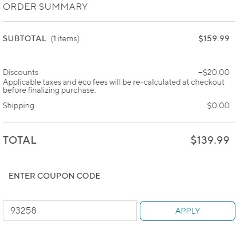Viewport: 236px width, 225px height.
Task: Click the $0.00 shipping cost
Action: (218, 105)
